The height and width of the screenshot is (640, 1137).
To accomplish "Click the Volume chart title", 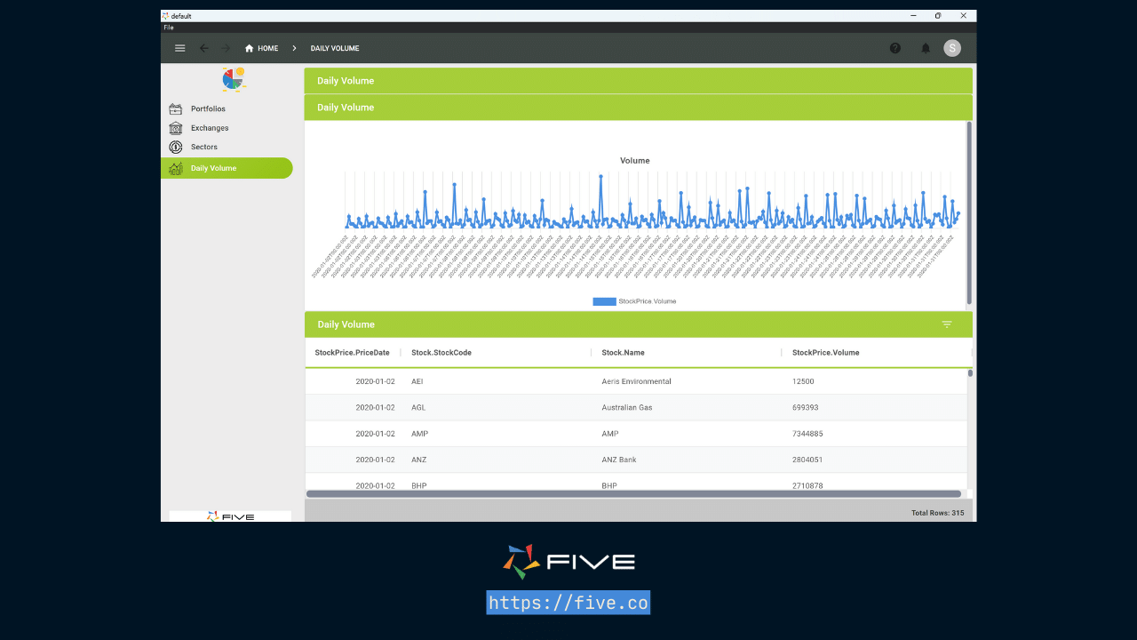I will point(635,161).
